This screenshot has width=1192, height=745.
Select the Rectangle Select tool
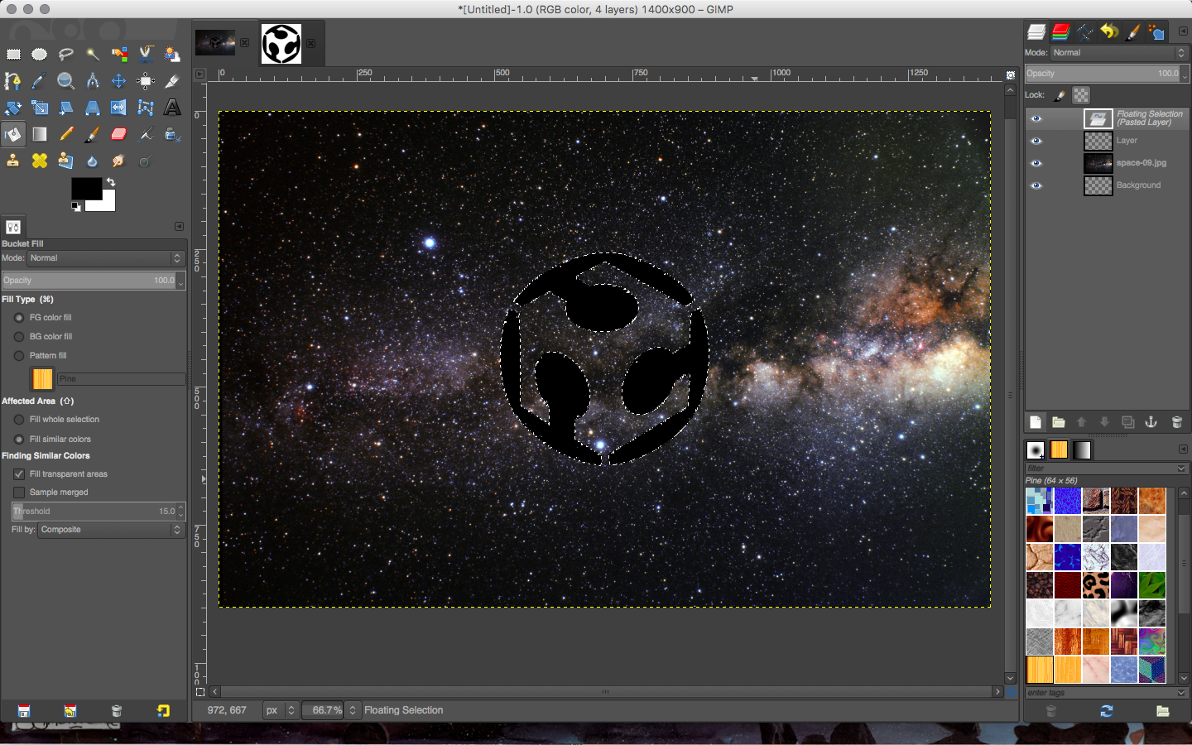(x=13, y=55)
